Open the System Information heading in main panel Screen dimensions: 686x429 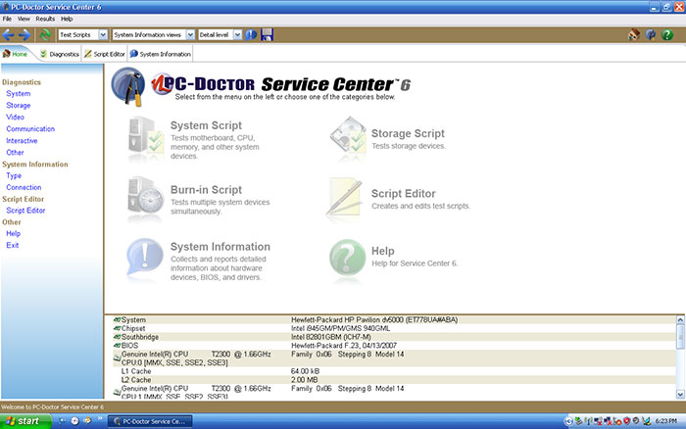[x=220, y=247]
